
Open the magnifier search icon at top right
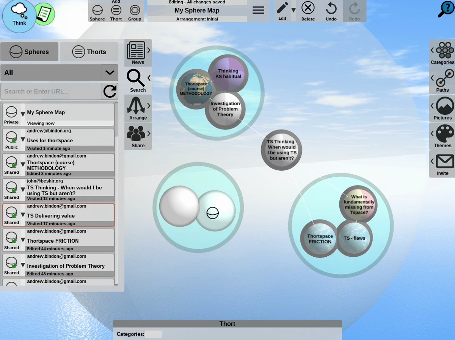pos(446,9)
